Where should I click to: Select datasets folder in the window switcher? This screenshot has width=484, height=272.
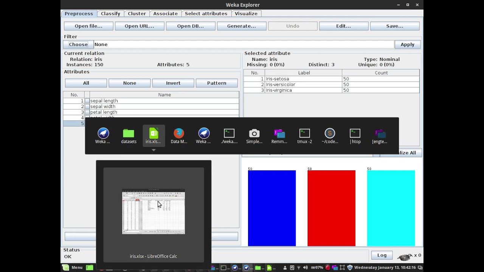coord(129,136)
